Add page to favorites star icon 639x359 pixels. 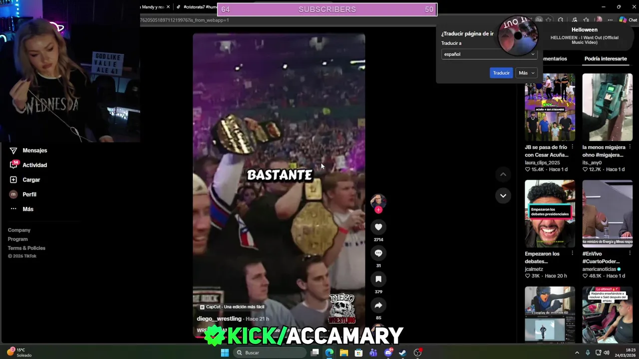click(549, 20)
